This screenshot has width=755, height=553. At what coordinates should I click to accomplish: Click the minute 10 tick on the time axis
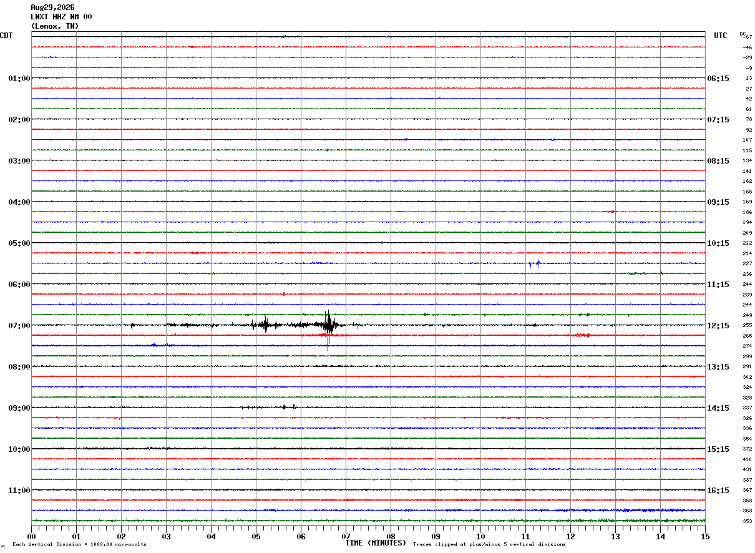click(x=480, y=536)
